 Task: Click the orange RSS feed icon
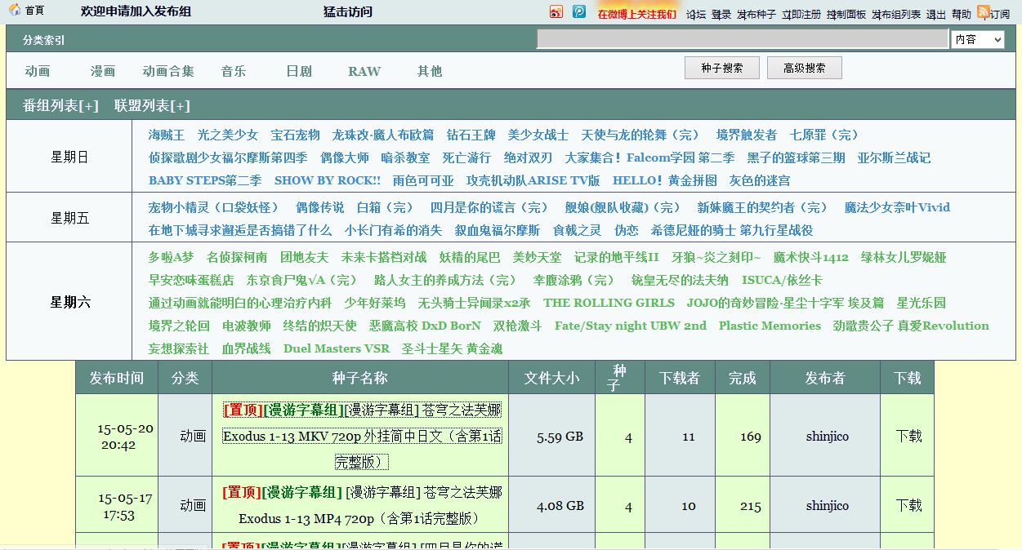pyautogui.click(x=984, y=11)
